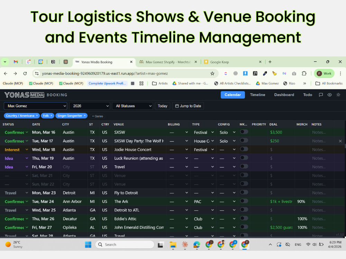Open the bookmarks grid apps icon

[x=142, y=84]
